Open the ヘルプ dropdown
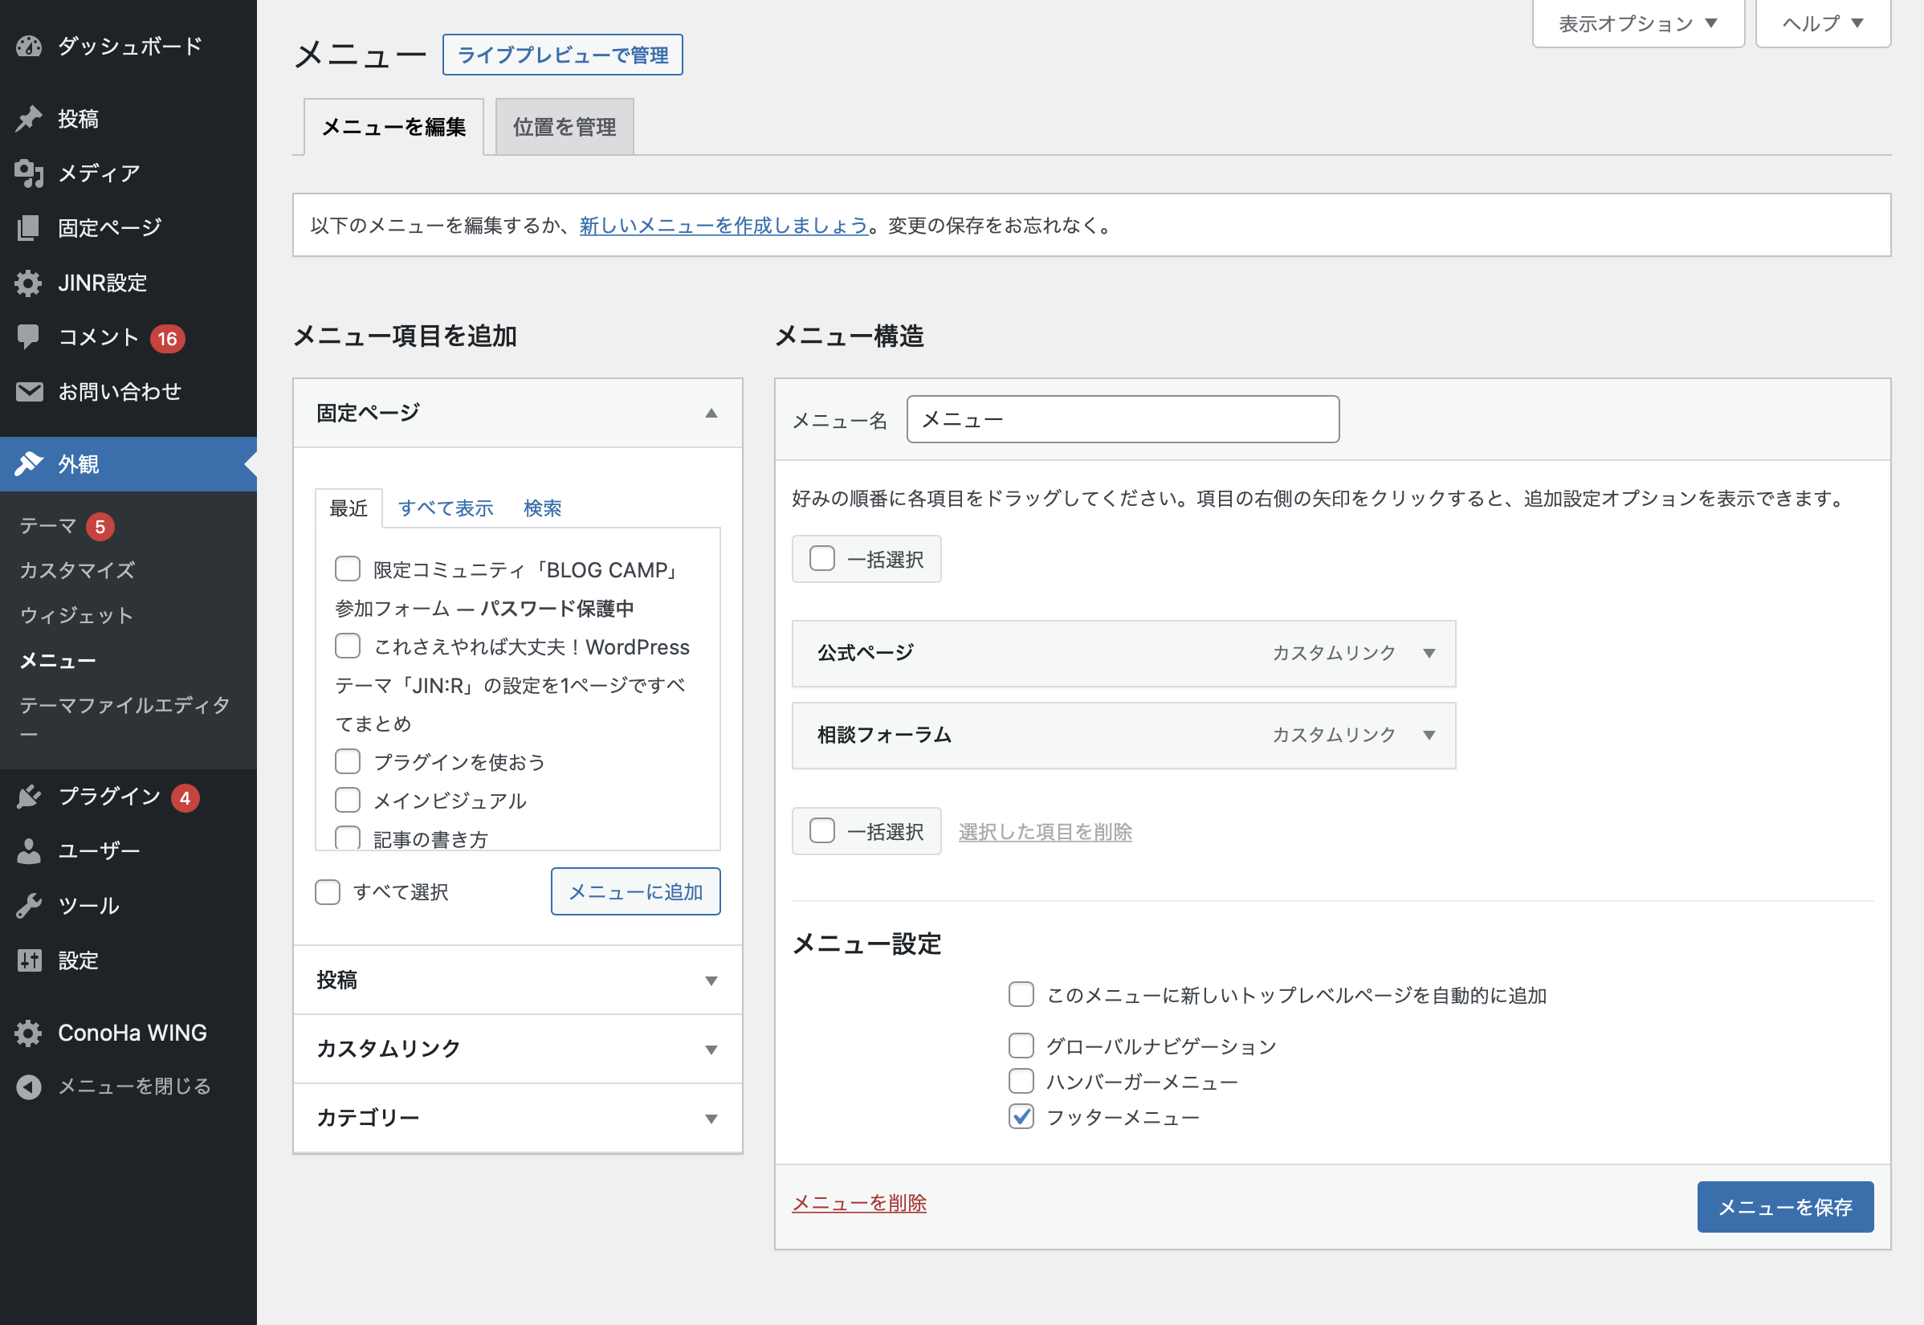Screen dimensions: 1924x1325 [x=1824, y=23]
